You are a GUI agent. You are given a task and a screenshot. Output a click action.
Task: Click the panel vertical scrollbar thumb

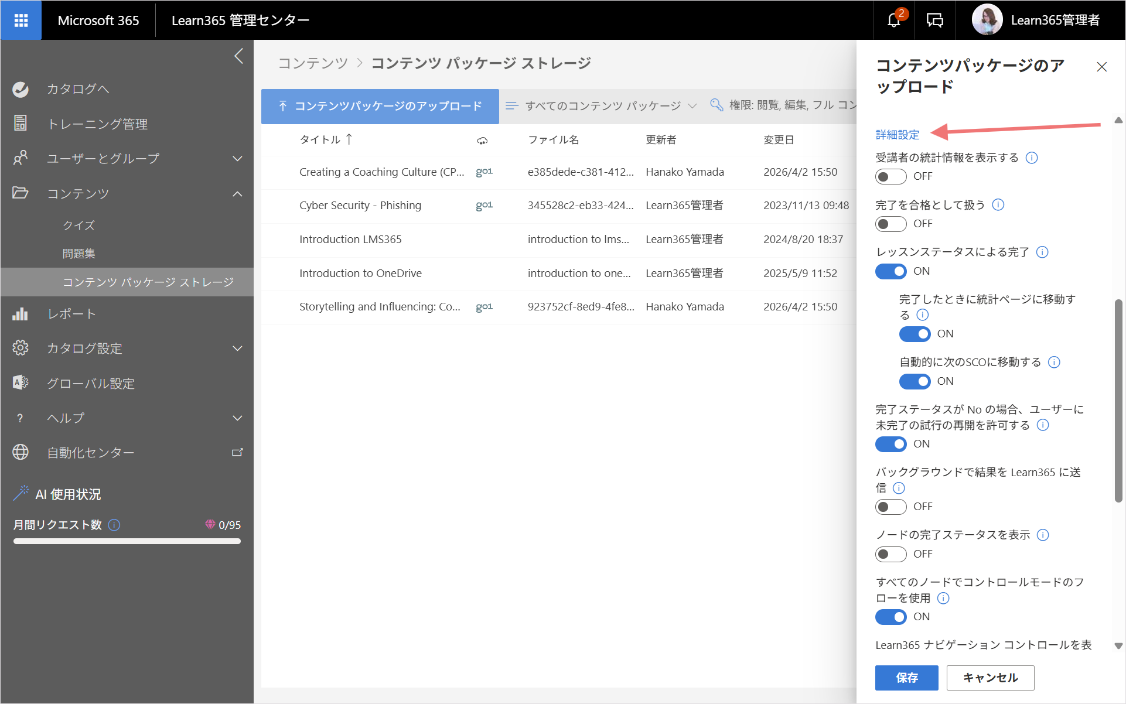click(x=1118, y=401)
